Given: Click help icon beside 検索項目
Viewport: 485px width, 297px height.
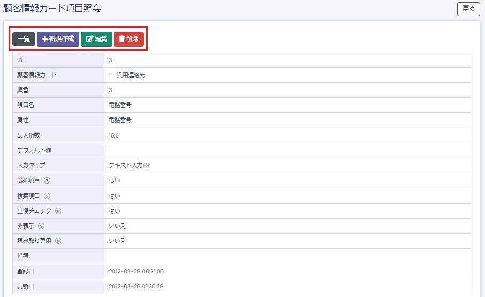Looking at the screenshot, I should tap(47, 196).
